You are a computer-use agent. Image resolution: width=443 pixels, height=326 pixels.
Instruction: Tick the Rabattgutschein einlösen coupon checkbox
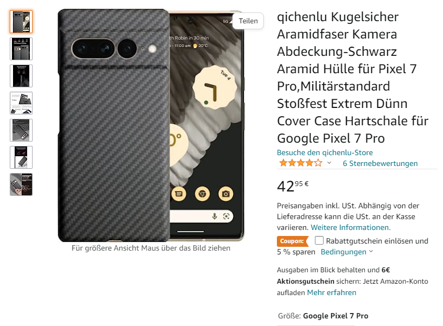click(319, 240)
